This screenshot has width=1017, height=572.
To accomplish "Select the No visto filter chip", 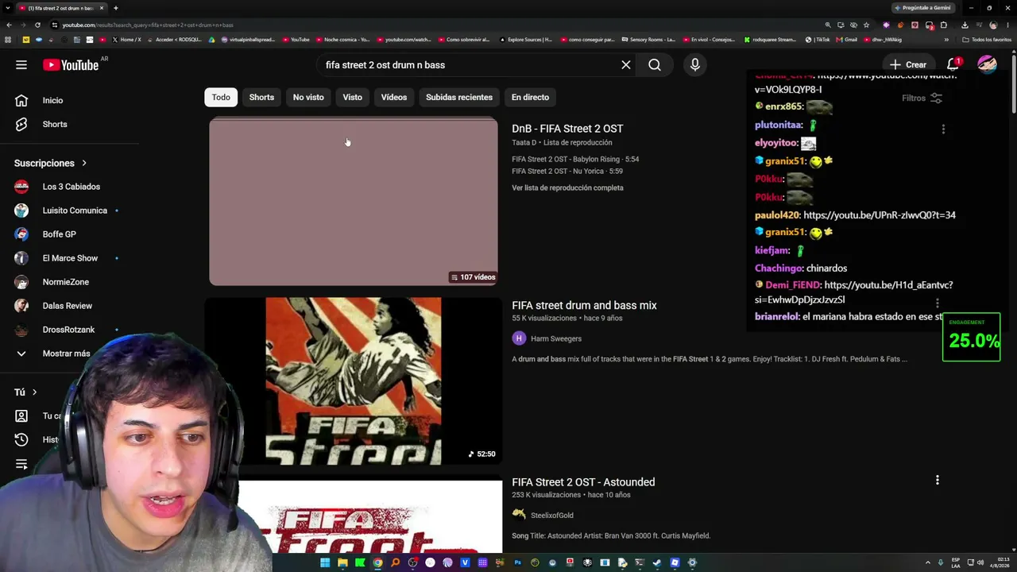I will tap(308, 97).
